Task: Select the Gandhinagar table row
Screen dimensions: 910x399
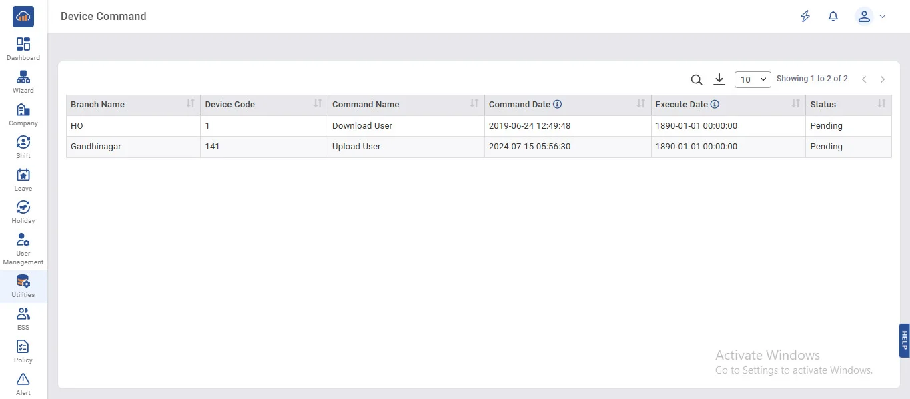Action: pyautogui.click(x=96, y=147)
